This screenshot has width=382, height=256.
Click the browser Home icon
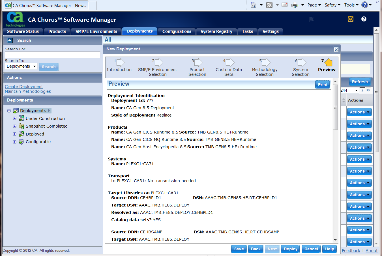pyautogui.click(x=254, y=5)
